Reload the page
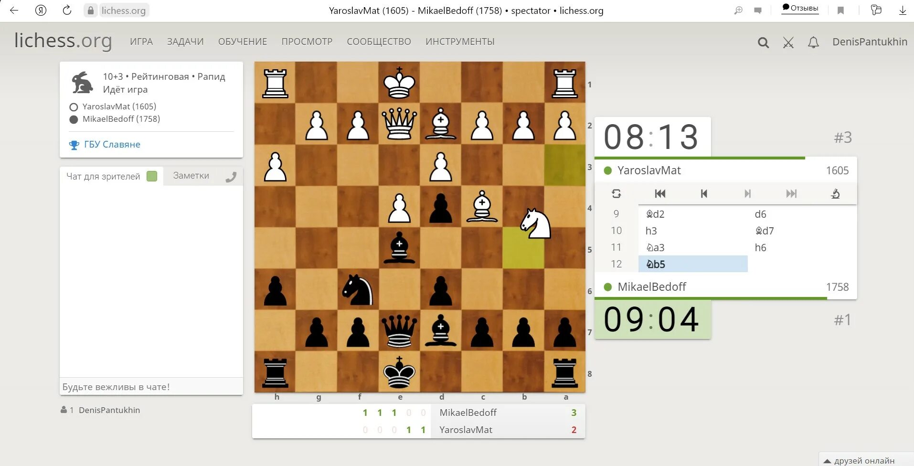Image resolution: width=914 pixels, height=466 pixels. 67,10
